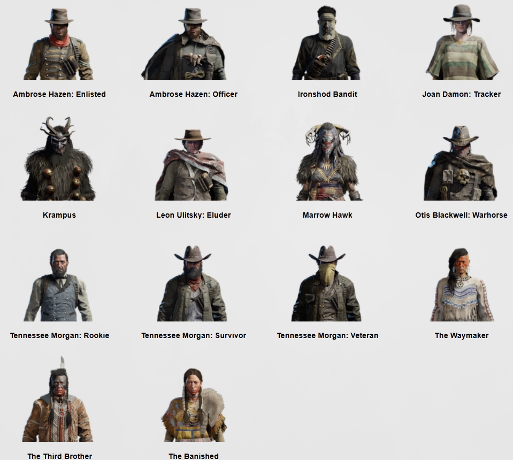Select The Banished character portrait

pos(194,405)
